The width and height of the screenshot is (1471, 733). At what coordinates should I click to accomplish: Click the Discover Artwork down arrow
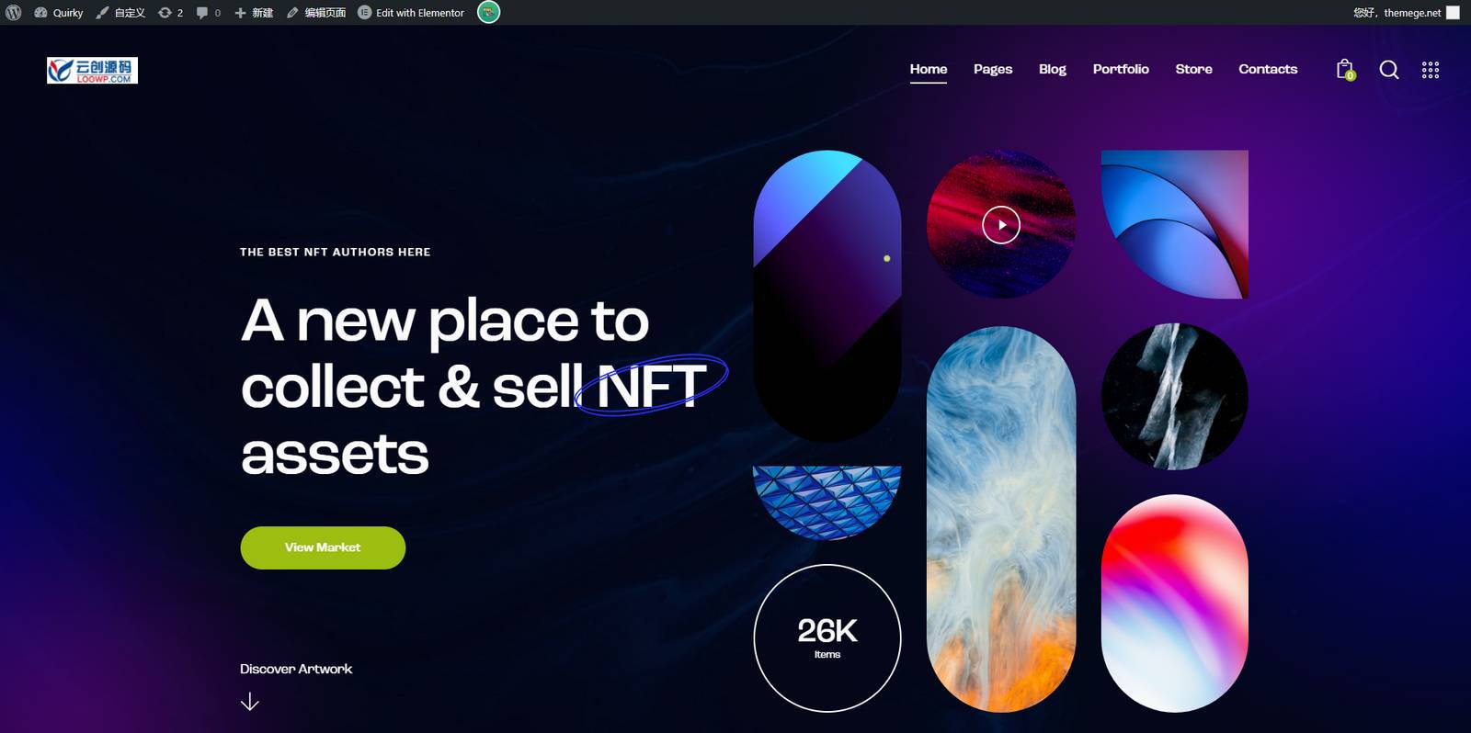coord(249,702)
